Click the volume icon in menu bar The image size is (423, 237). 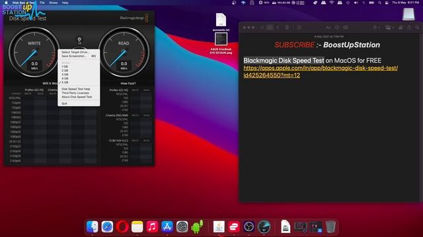[x=356, y=3]
